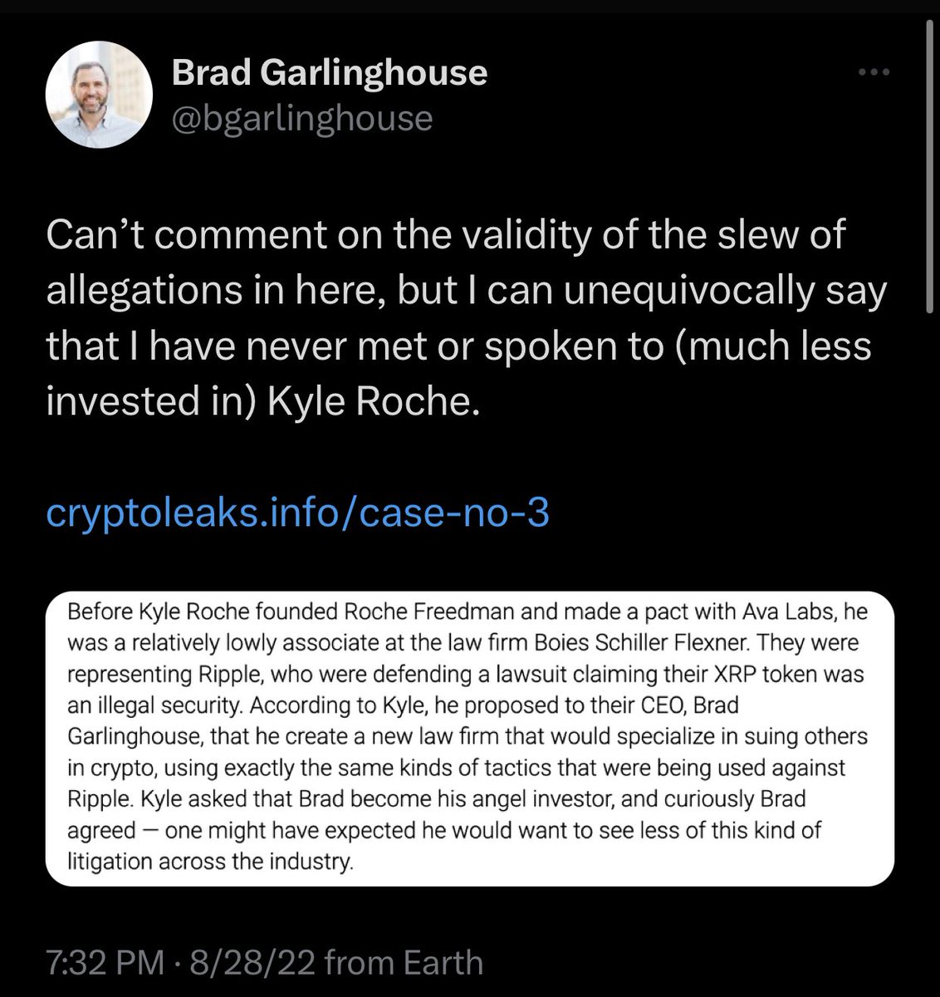Open the three-dot more options menu

pyautogui.click(x=873, y=73)
